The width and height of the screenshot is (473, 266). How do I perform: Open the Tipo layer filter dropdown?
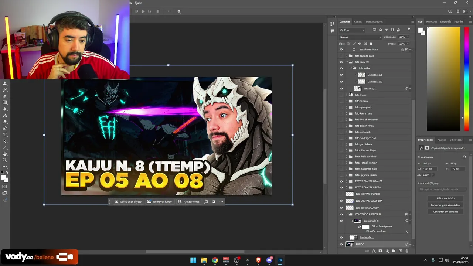pyautogui.click(x=352, y=30)
